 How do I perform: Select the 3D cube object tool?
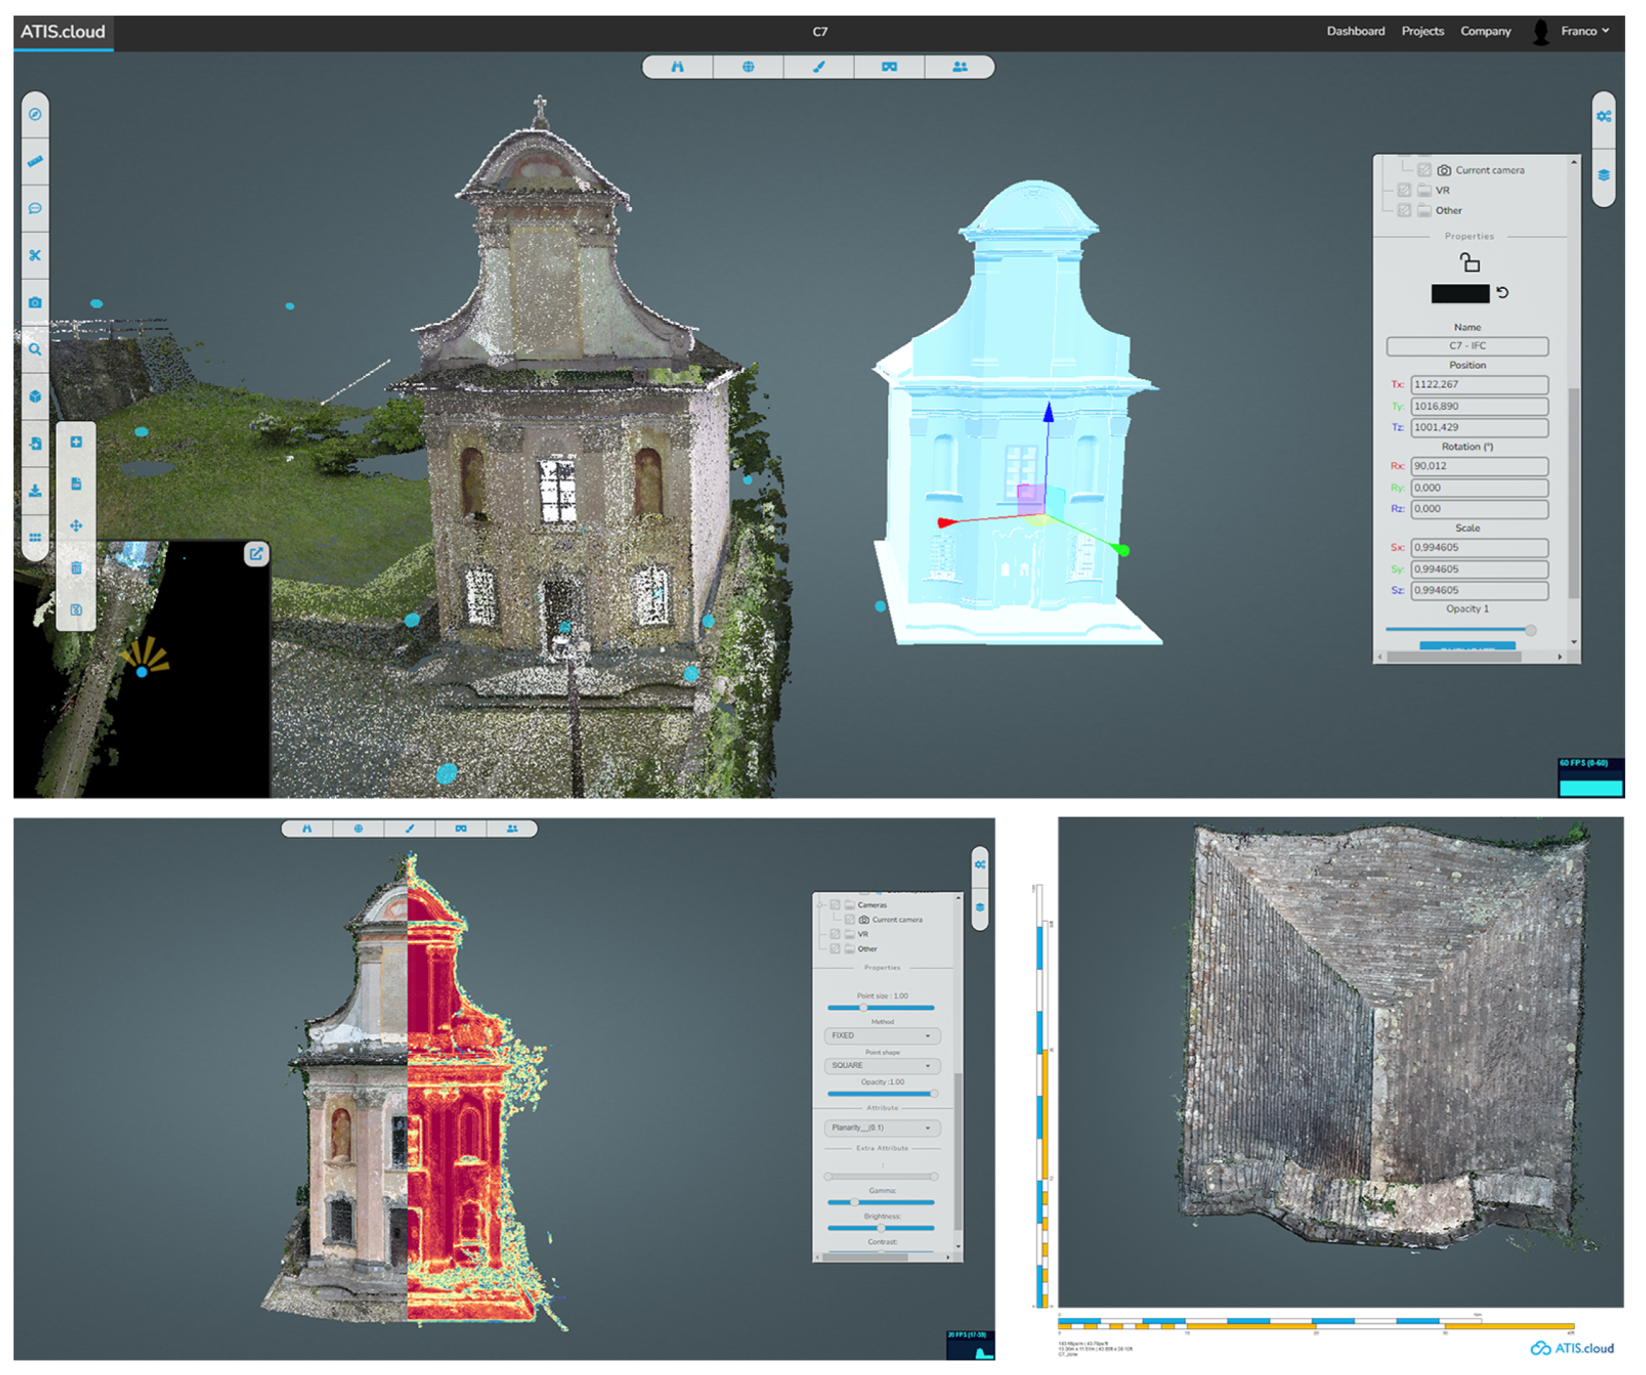tap(35, 397)
